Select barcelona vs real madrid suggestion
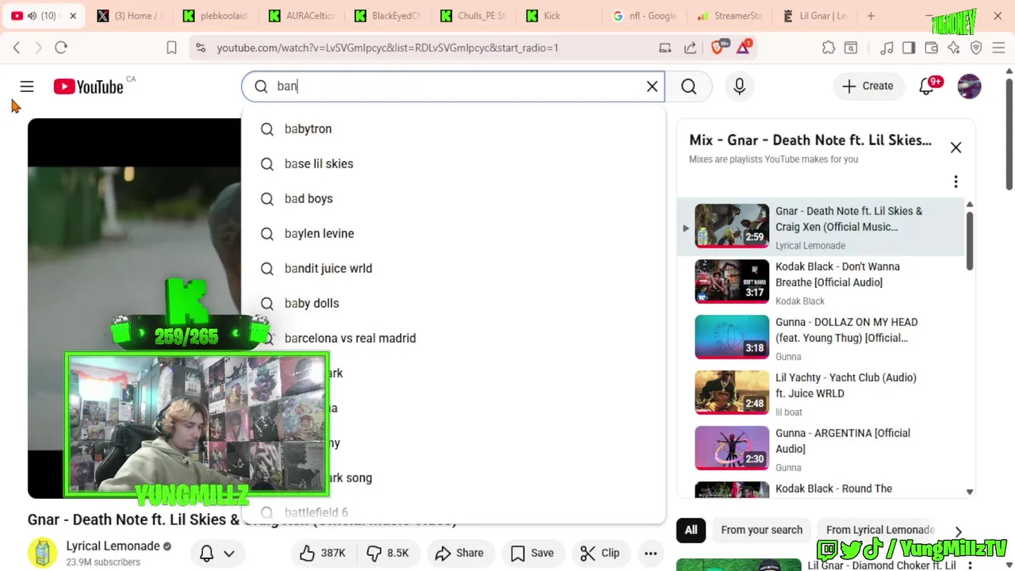This screenshot has width=1015, height=571. point(453,338)
